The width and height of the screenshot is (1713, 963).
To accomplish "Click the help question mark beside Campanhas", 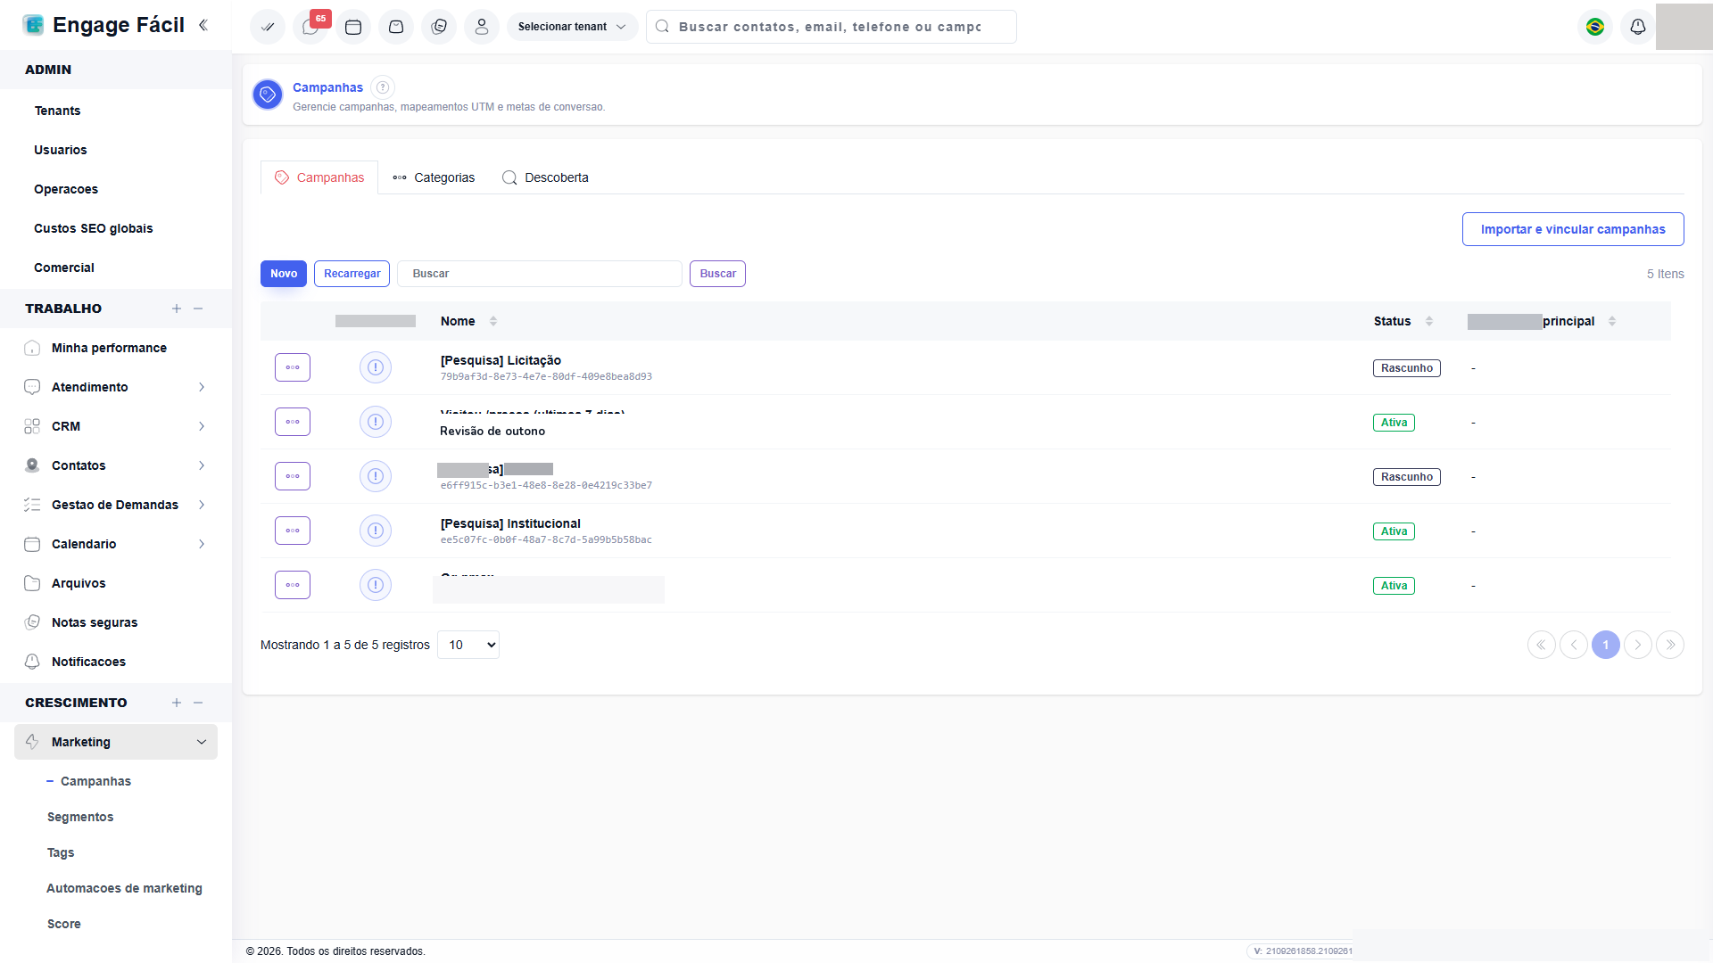I will coord(383,87).
